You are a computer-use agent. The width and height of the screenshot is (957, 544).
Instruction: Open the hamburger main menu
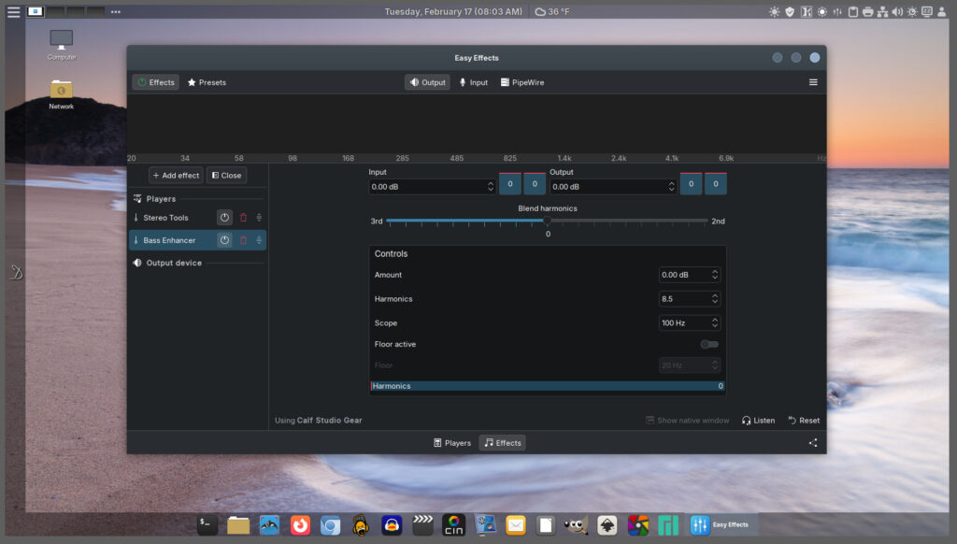(813, 82)
